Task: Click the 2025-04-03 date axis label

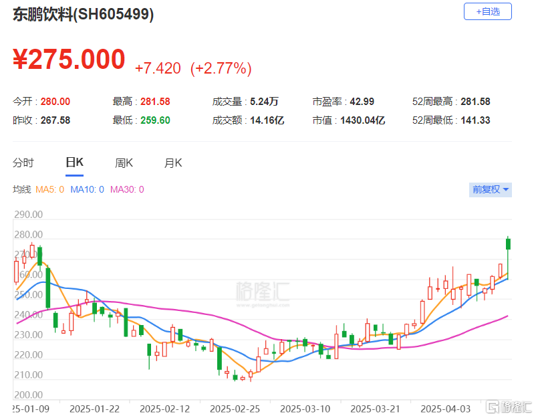Action: tap(445, 409)
